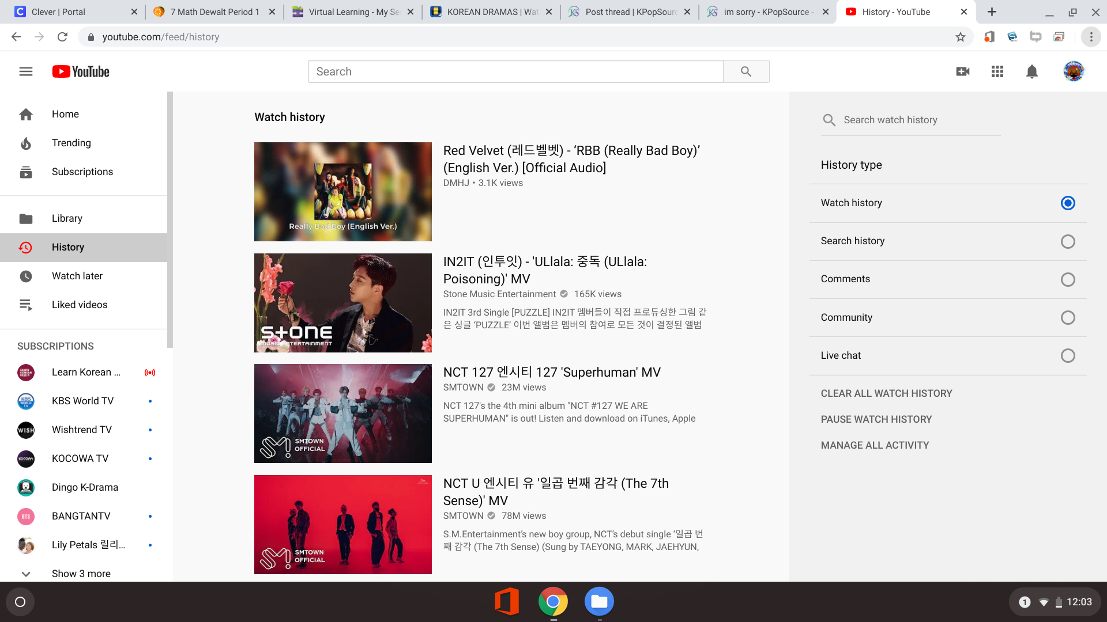
Task: Bookmark this page with star icon
Action: pos(960,37)
